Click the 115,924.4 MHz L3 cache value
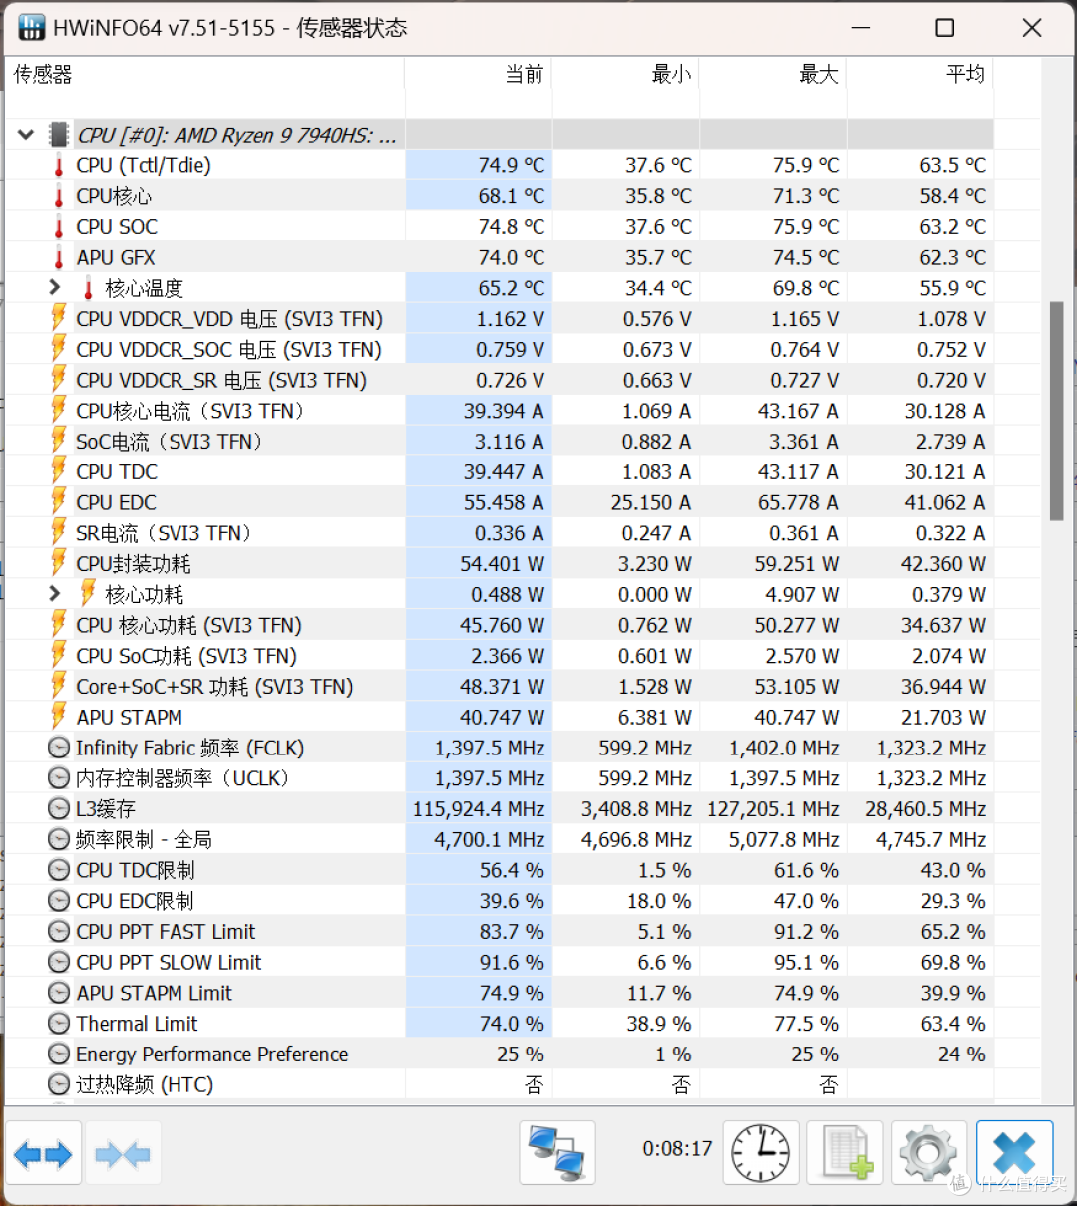 [480, 809]
